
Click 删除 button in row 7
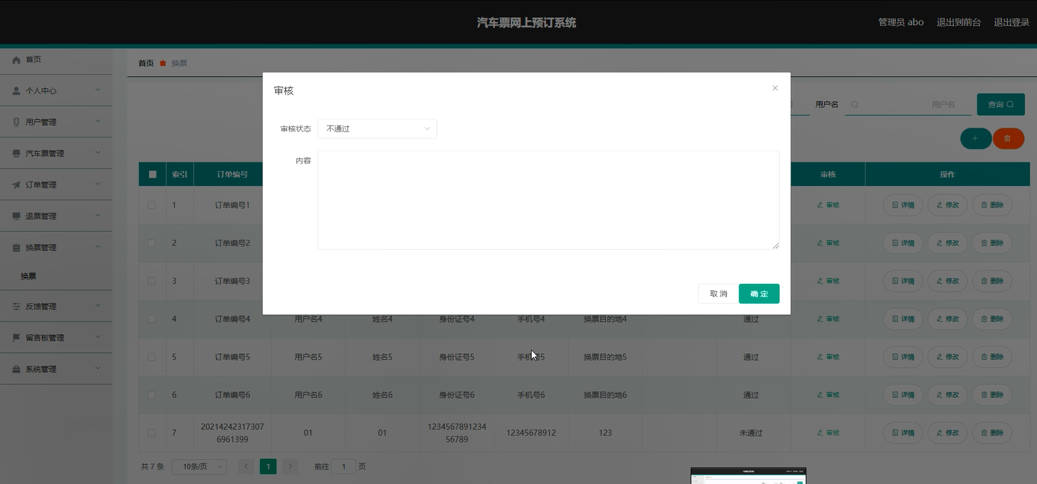992,433
